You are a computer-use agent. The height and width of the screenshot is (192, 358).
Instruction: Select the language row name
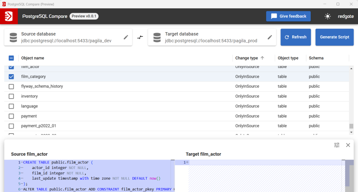tap(30, 106)
